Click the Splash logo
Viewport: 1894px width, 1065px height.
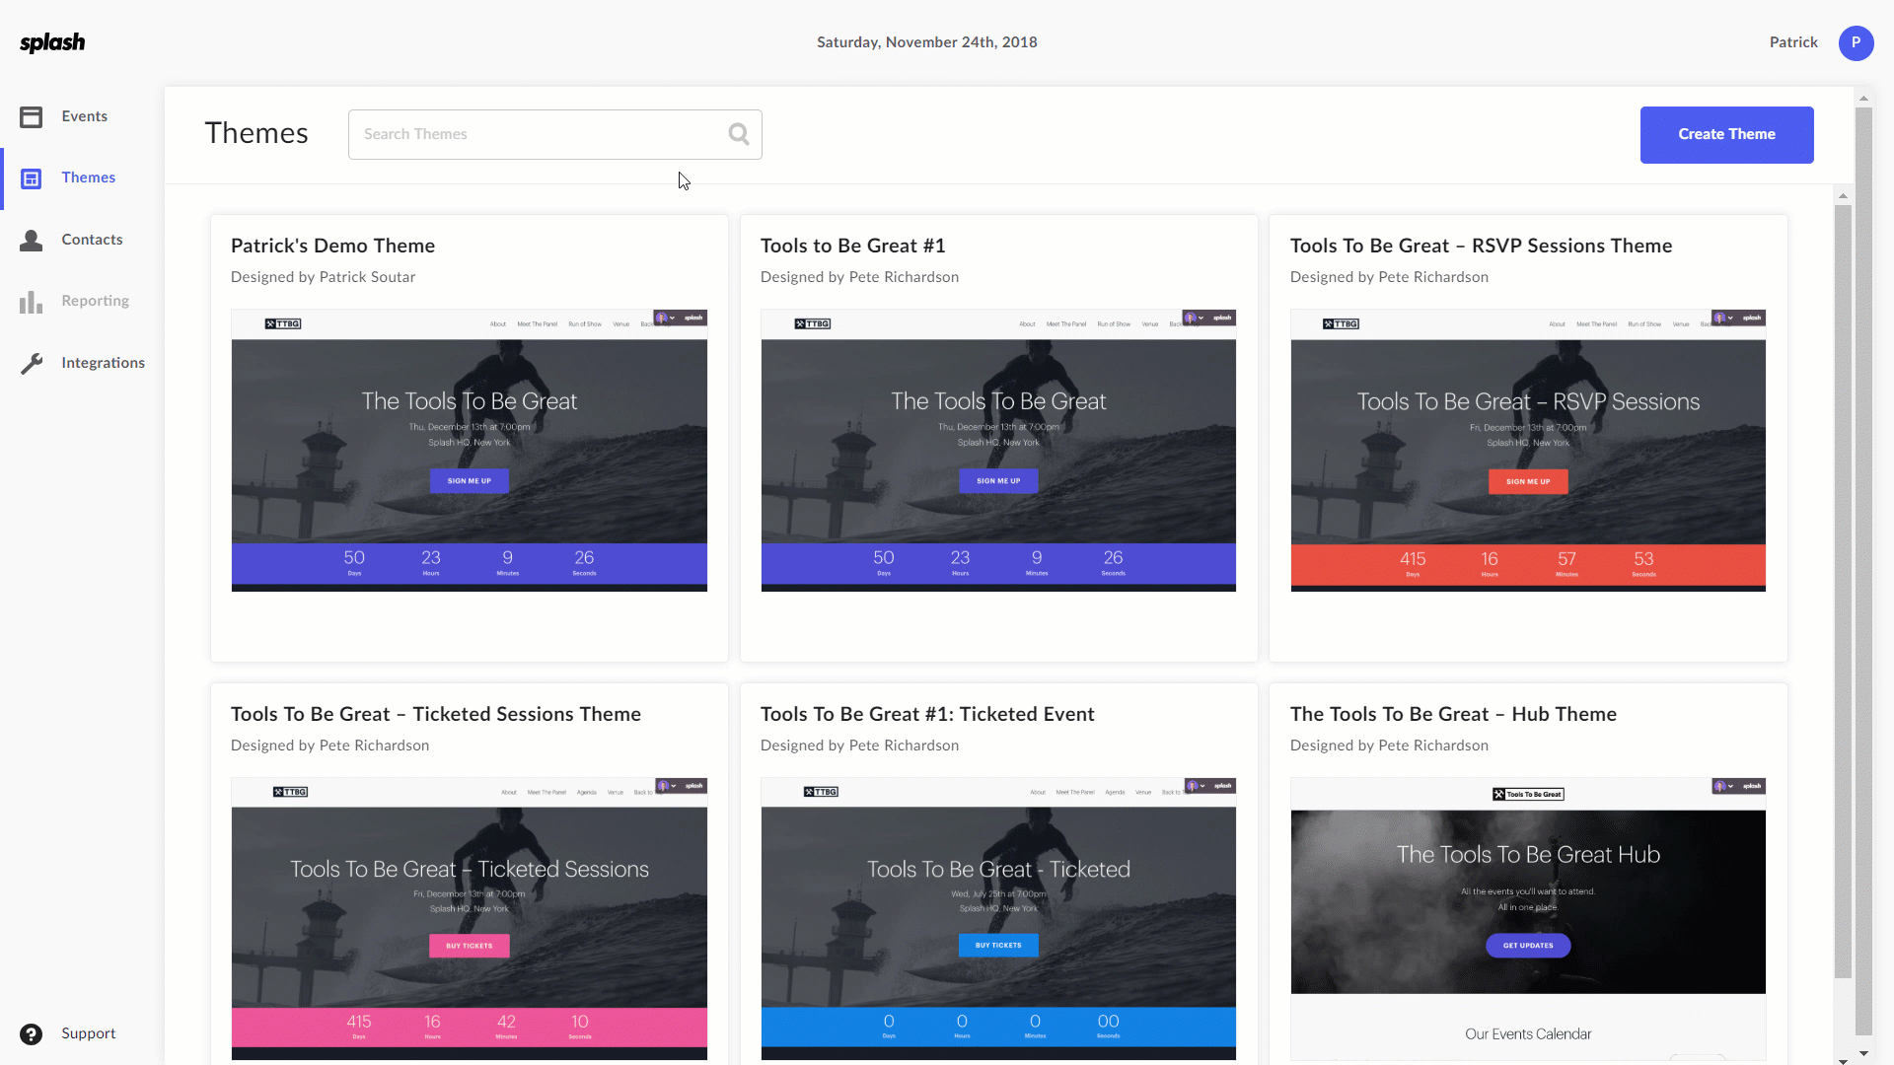coord(52,42)
